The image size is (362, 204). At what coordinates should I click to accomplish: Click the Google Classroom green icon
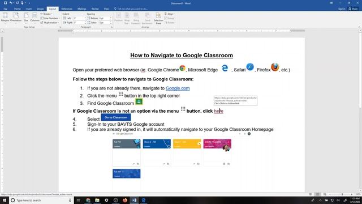click(x=139, y=101)
